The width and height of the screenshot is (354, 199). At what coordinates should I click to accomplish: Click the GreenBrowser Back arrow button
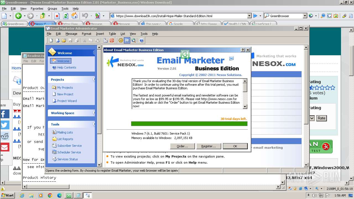(x=18, y=16)
